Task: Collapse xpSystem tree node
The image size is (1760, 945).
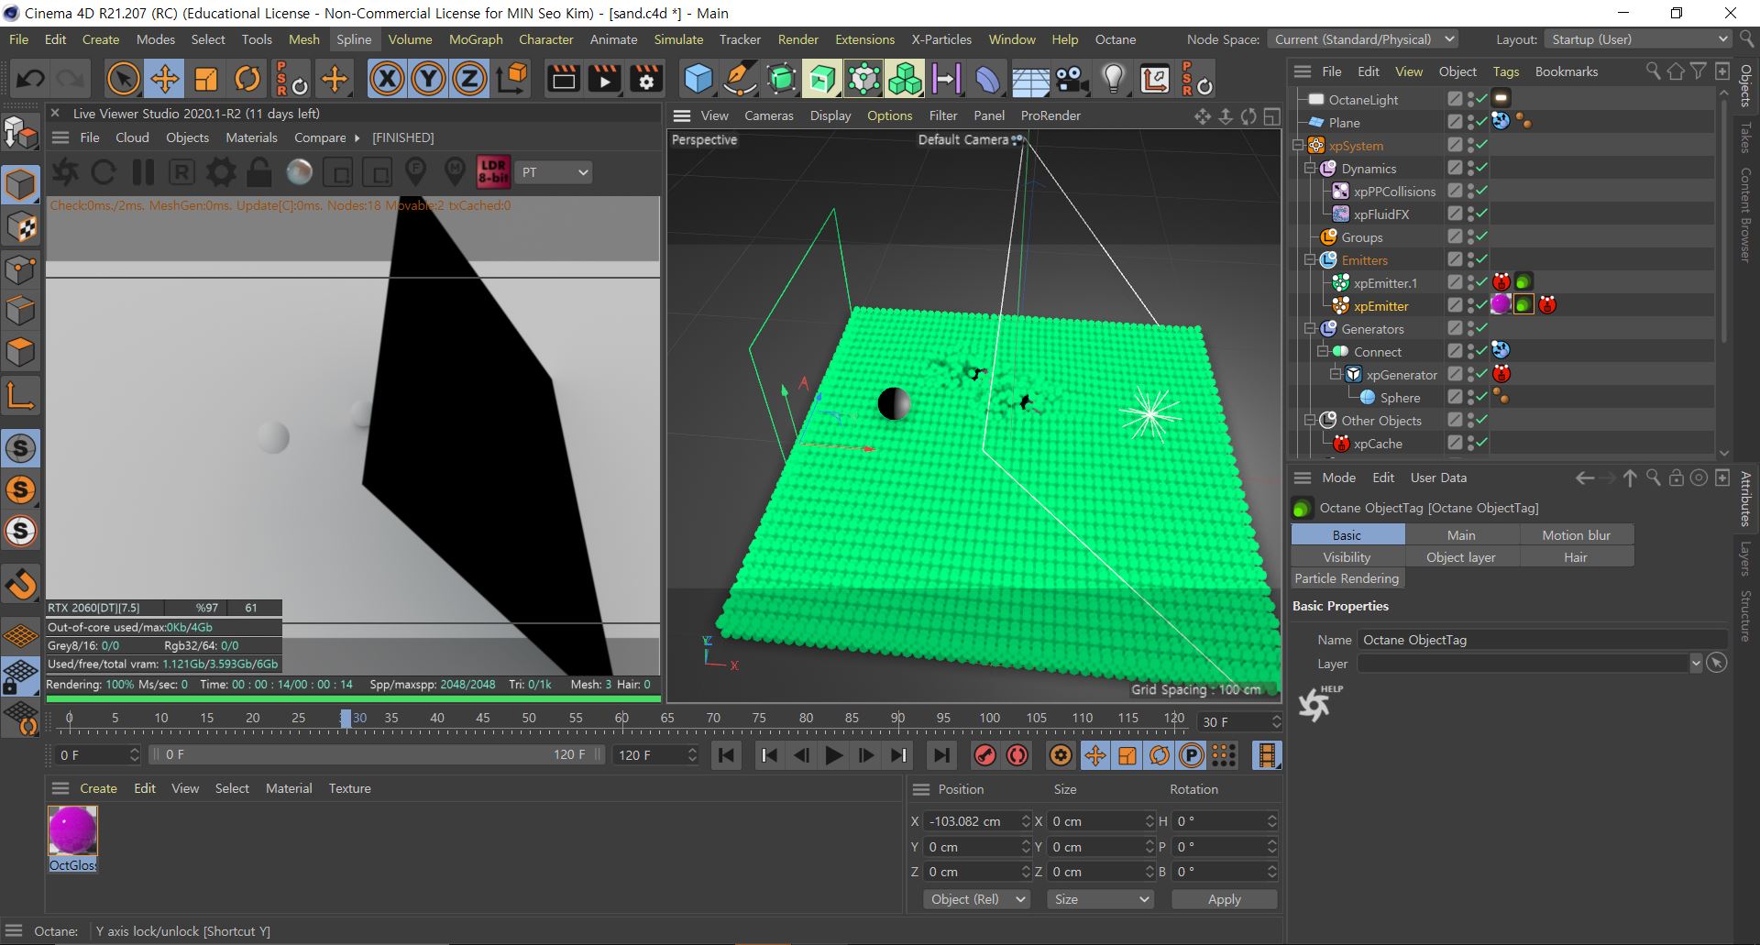Action: tap(1298, 146)
